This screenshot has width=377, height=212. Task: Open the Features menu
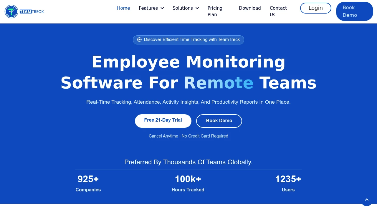151,8
